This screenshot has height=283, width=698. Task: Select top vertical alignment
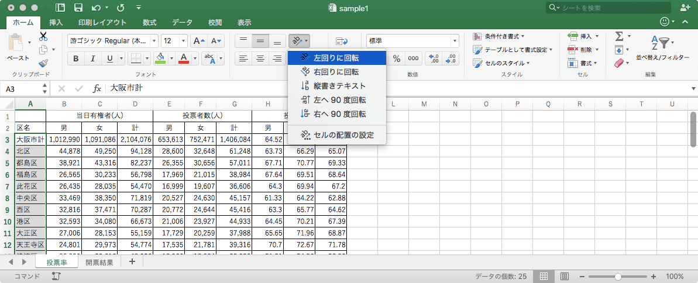coord(243,41)
